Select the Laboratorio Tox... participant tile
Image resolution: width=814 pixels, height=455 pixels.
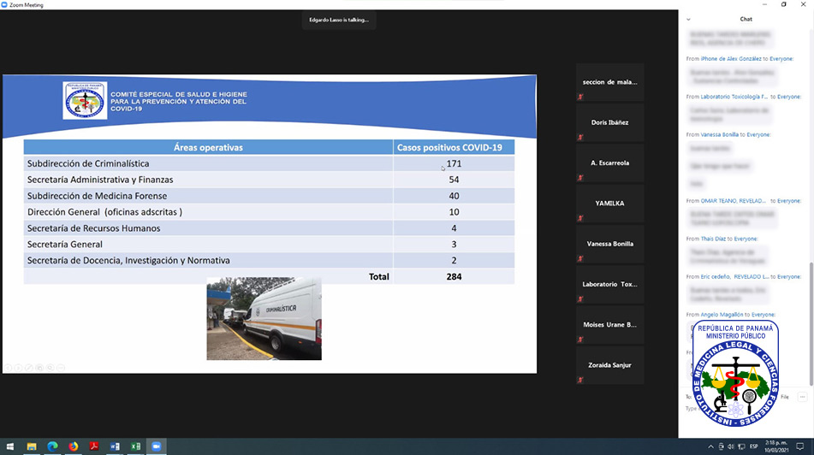pos(610,284)
